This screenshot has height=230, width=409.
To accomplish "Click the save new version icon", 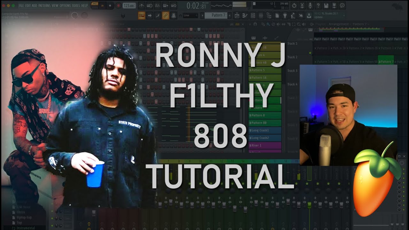I will pos(334,5).
